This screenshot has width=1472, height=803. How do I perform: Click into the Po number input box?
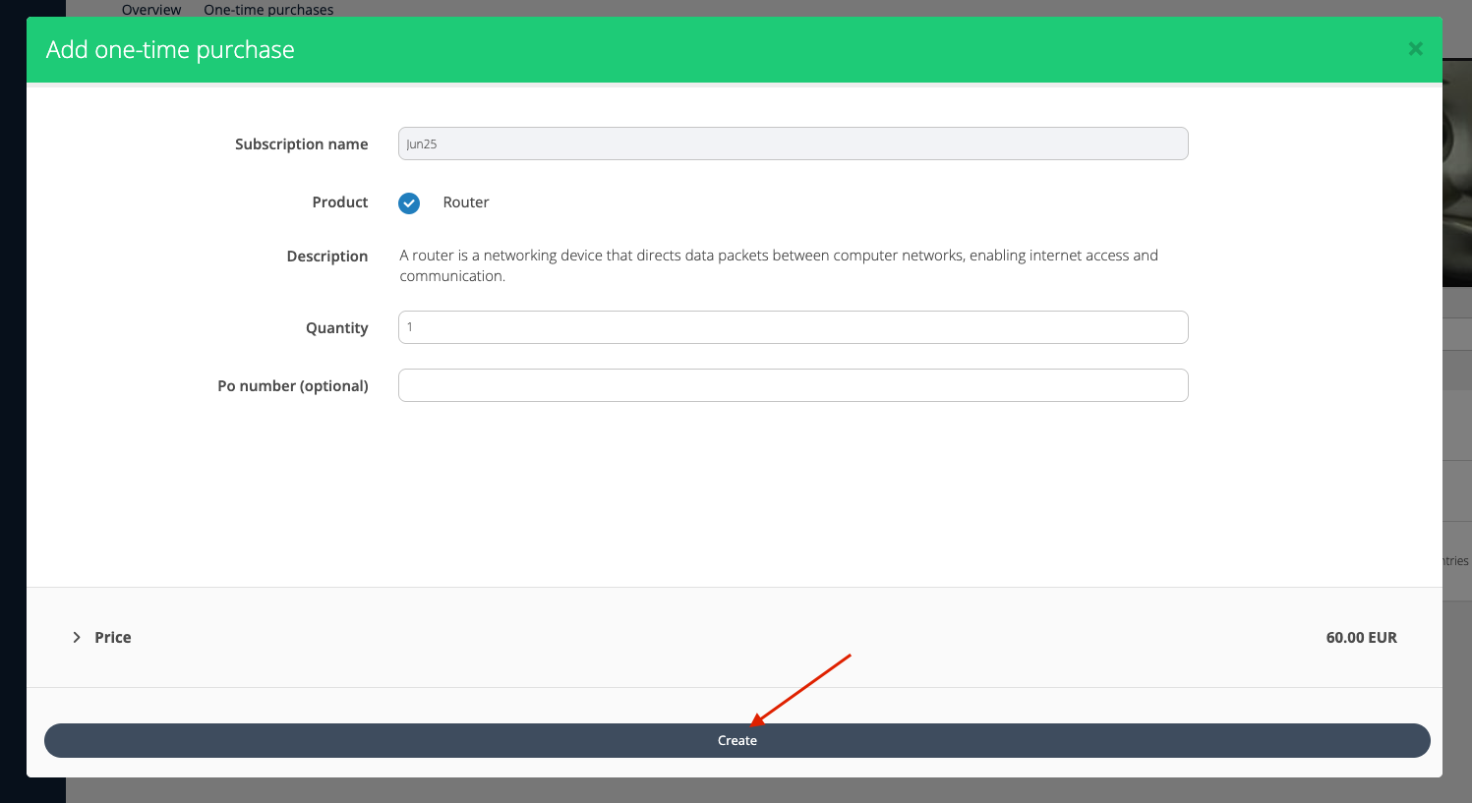coord(793,385)
